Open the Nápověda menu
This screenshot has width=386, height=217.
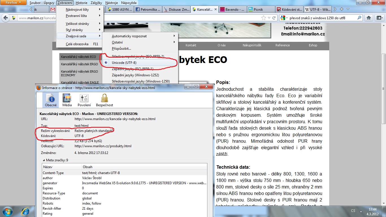pyautogui.click(x=129, y=3)
